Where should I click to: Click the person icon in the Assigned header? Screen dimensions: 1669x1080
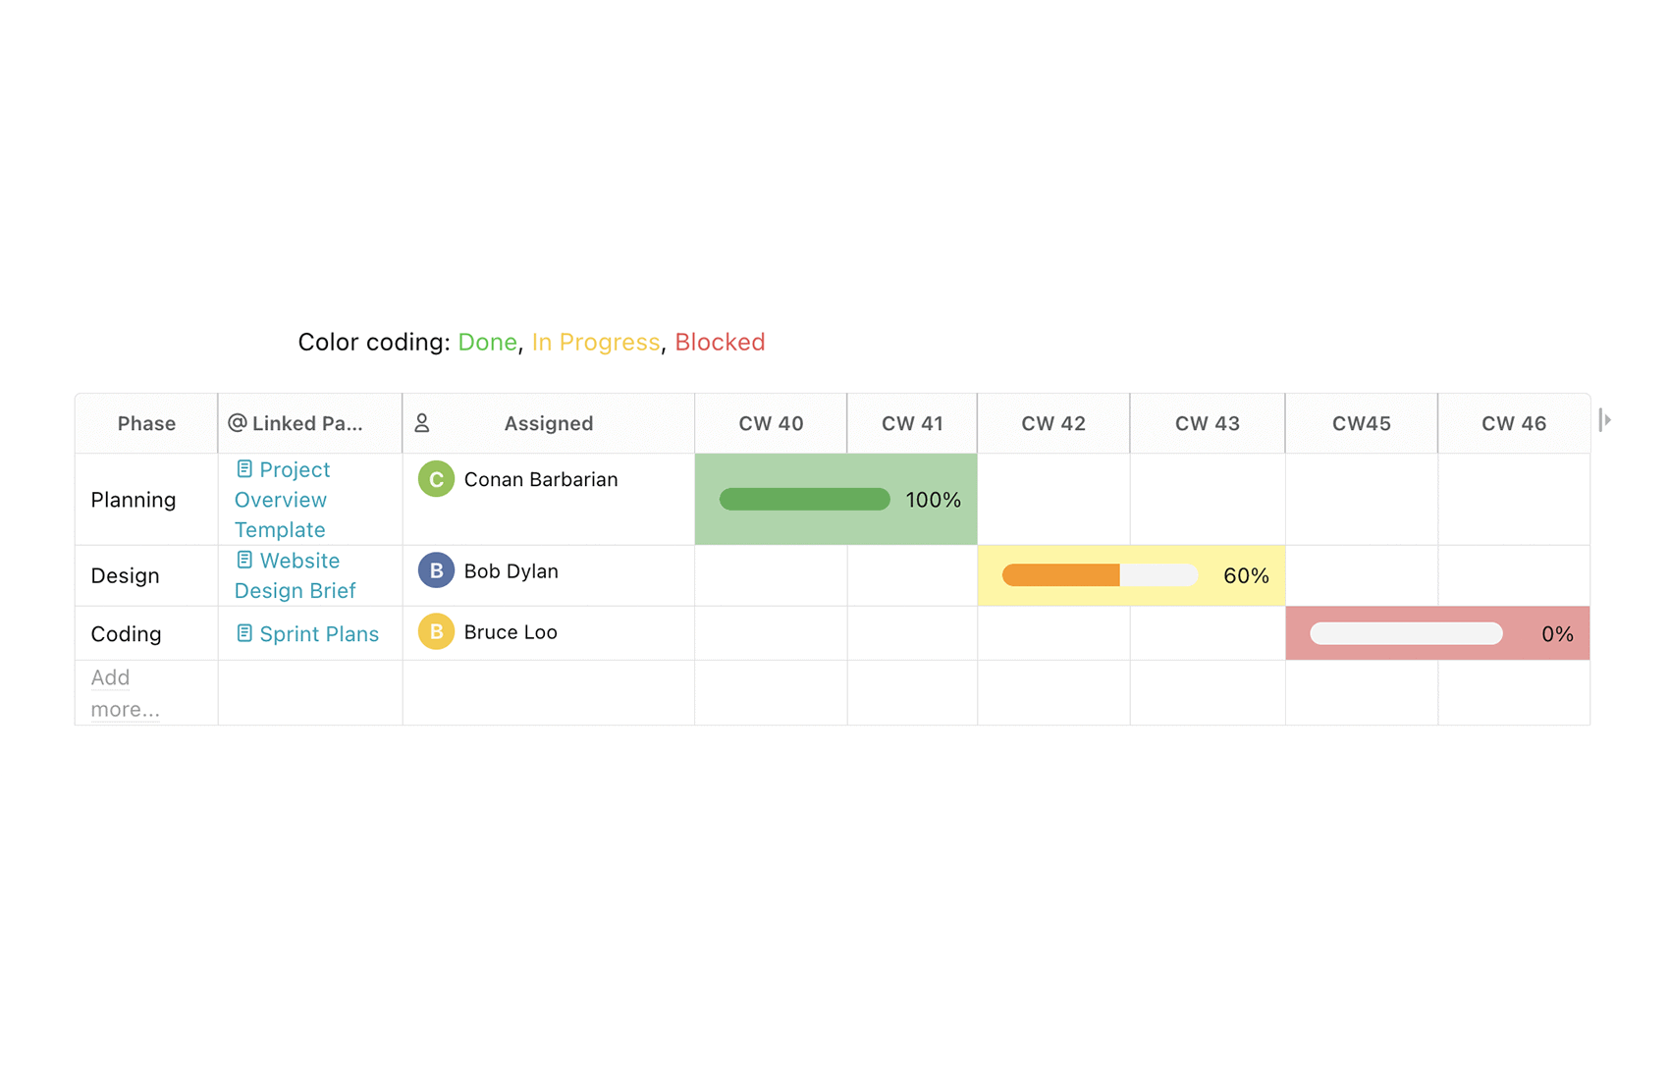tap(423, 421)
